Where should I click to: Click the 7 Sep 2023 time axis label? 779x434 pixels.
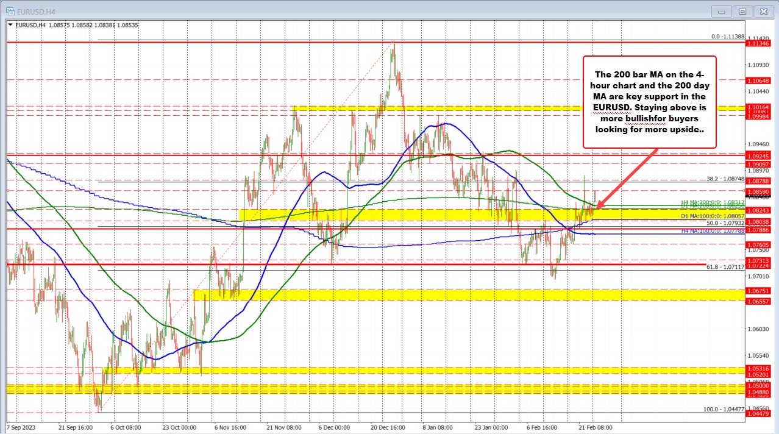coord(20,427)
